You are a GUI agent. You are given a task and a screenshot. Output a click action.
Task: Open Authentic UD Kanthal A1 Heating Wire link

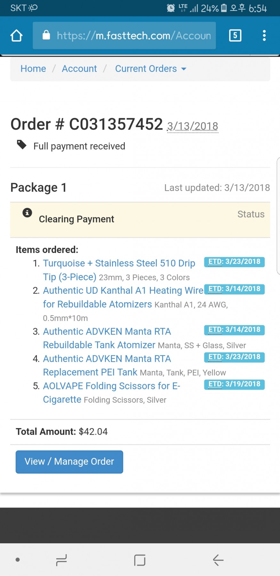click(123, 297)
